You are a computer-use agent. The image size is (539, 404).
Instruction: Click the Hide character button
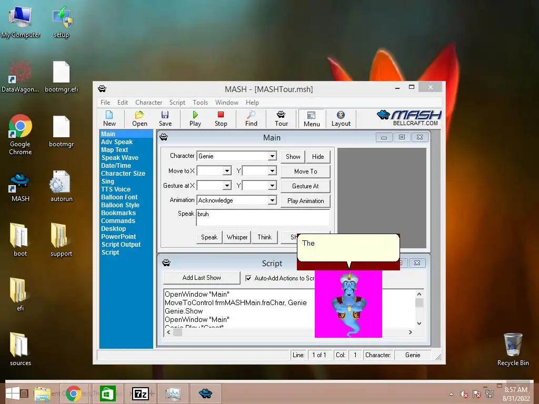pos(318,157)
